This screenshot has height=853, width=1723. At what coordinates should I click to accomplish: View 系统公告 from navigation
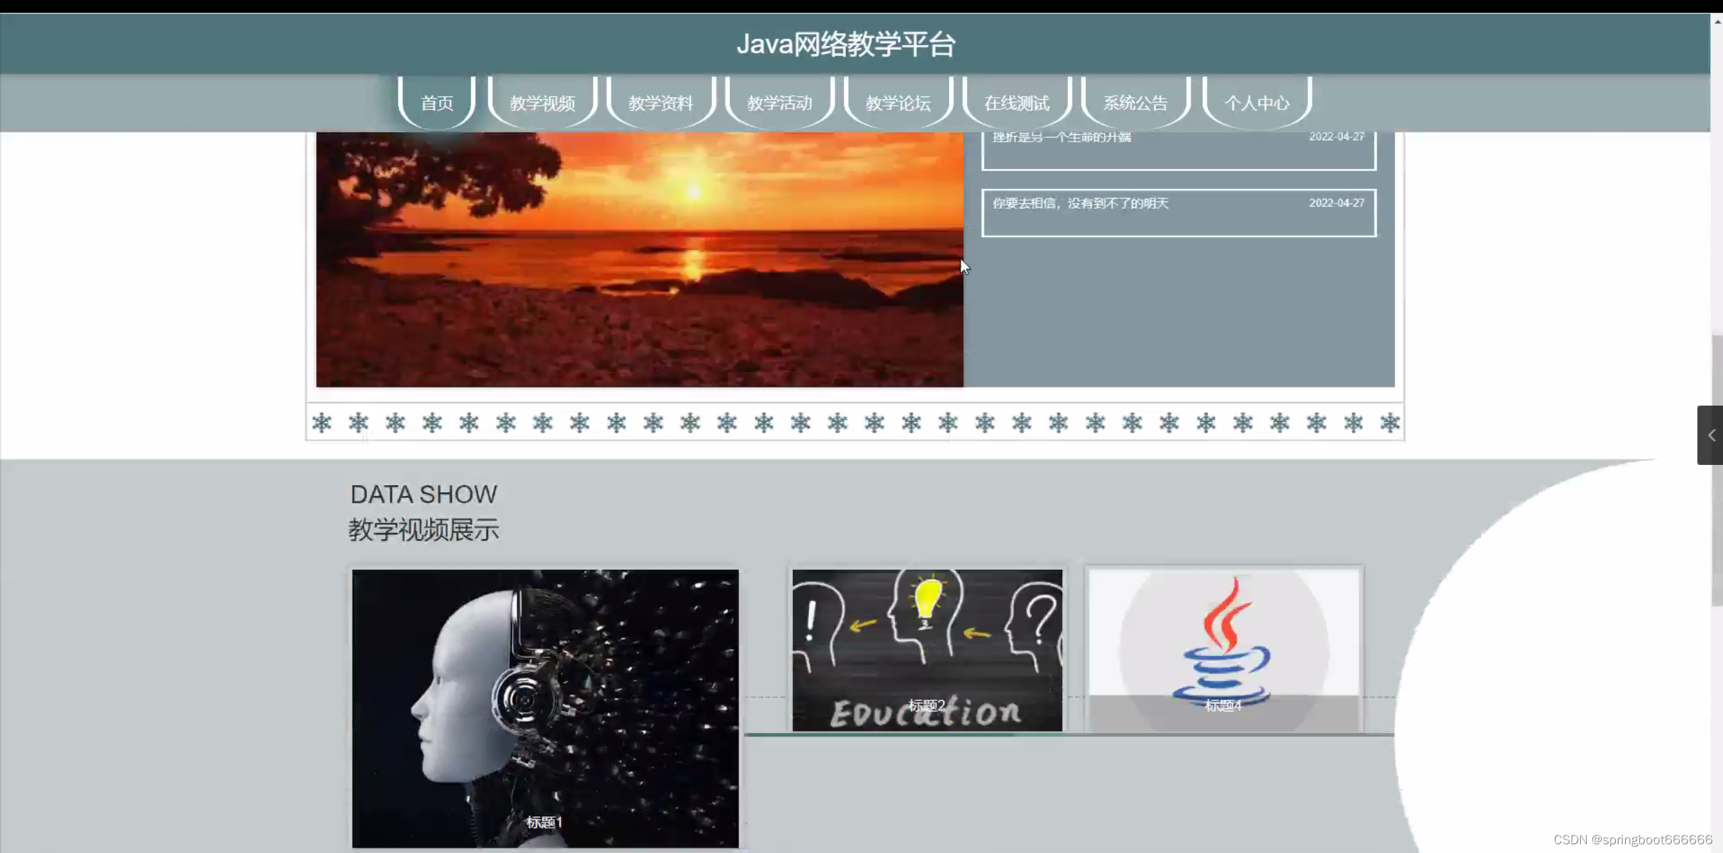click(x=1135, y=103)
